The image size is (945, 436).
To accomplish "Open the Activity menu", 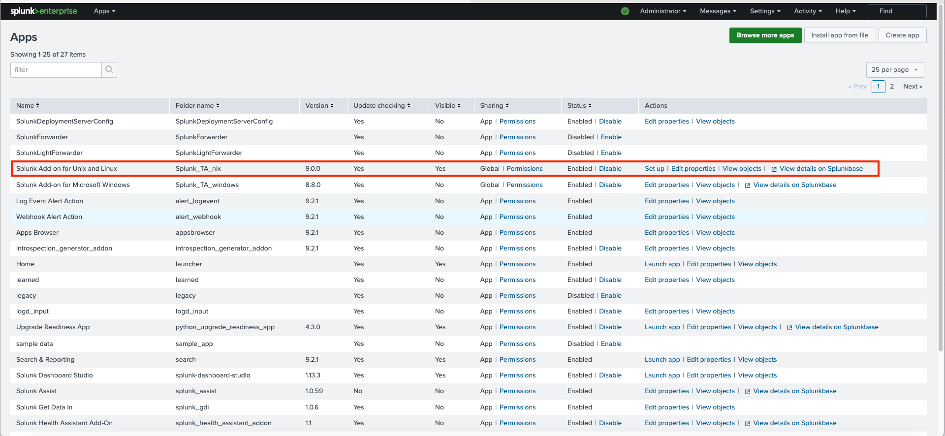I will tap(808, 11).
